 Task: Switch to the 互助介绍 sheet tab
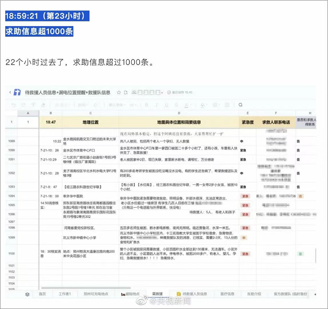254,294
